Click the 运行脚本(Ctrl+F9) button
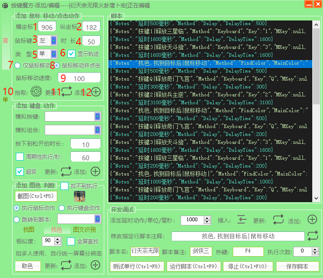The height and width of the screenshot is (278, 323). (x=194, y=266)
